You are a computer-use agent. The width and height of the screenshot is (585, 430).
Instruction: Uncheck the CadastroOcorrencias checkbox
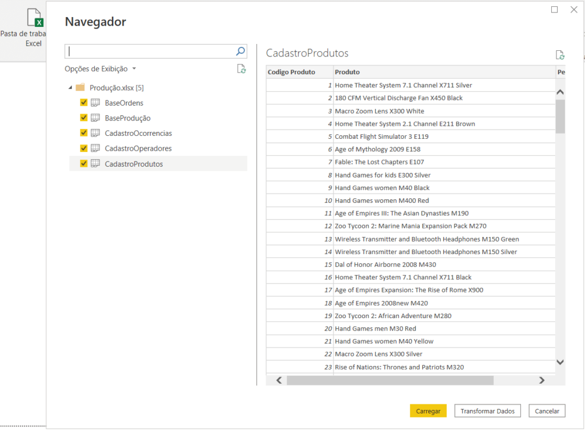tap(83, 133)
